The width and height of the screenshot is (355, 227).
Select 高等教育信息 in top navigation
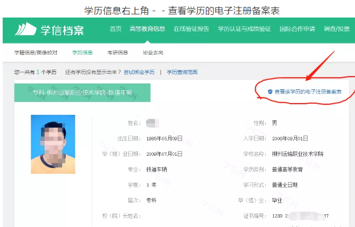147,29
